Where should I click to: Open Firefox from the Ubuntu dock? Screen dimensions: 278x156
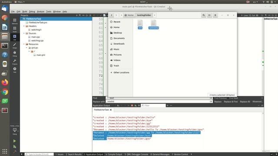tap(5, 82)
